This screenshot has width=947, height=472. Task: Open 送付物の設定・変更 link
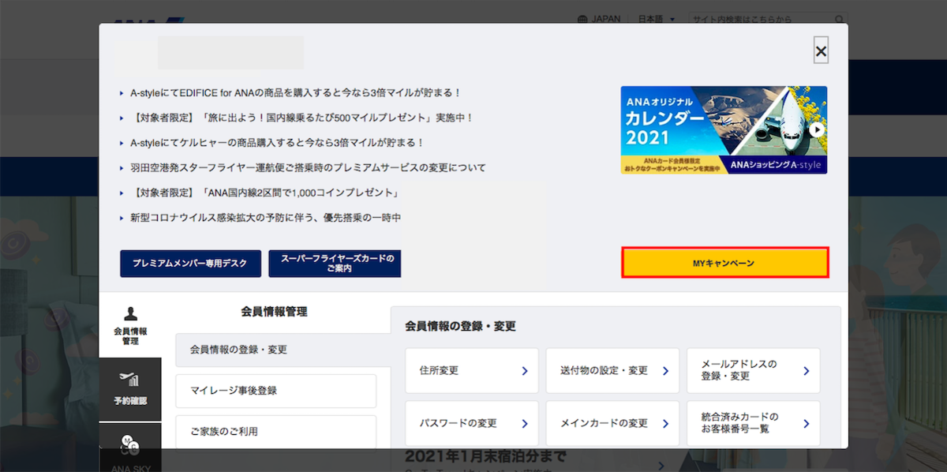click(x=612, y=370)
